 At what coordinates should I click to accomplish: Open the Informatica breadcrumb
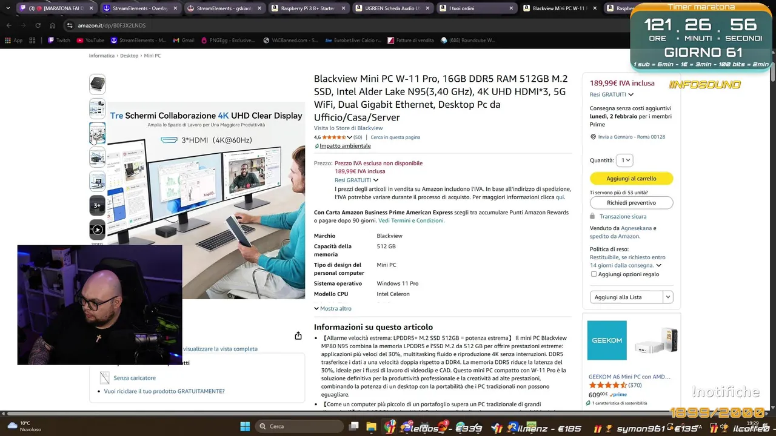[102, 56]
